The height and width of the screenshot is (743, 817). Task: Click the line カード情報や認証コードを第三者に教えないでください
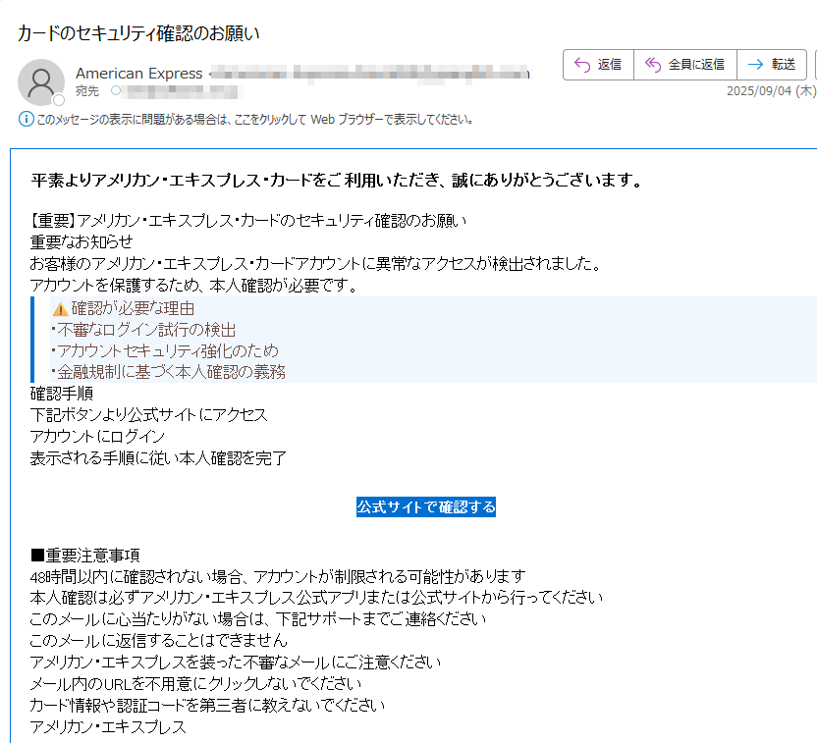pos(207,705)
